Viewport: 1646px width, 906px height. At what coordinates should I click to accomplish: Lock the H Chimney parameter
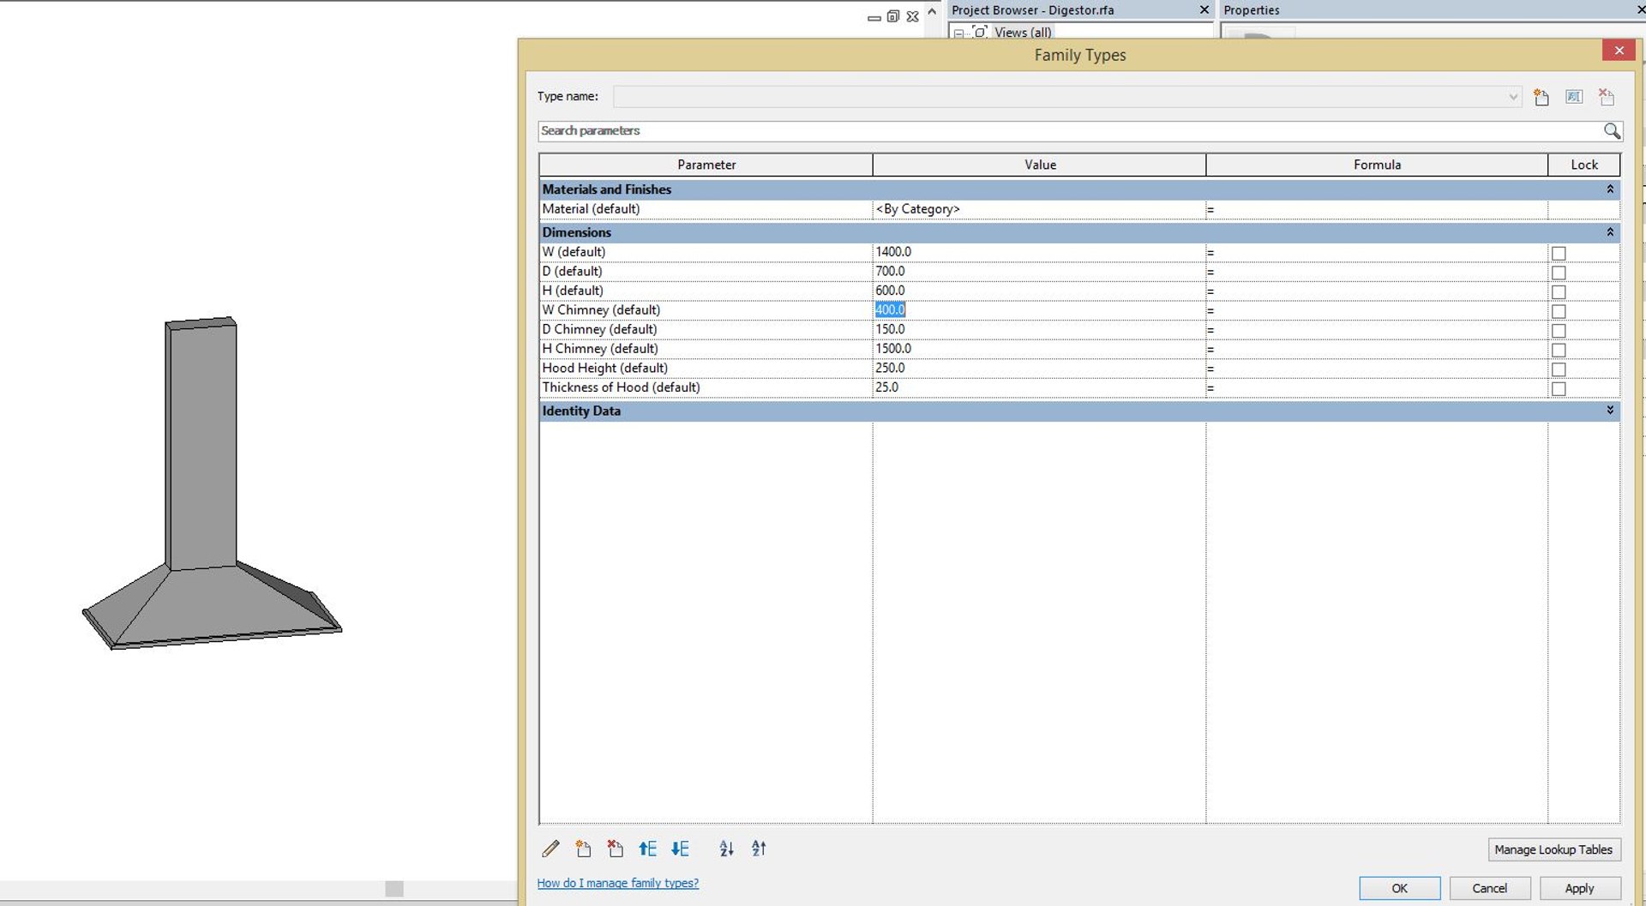[1559, 350]
